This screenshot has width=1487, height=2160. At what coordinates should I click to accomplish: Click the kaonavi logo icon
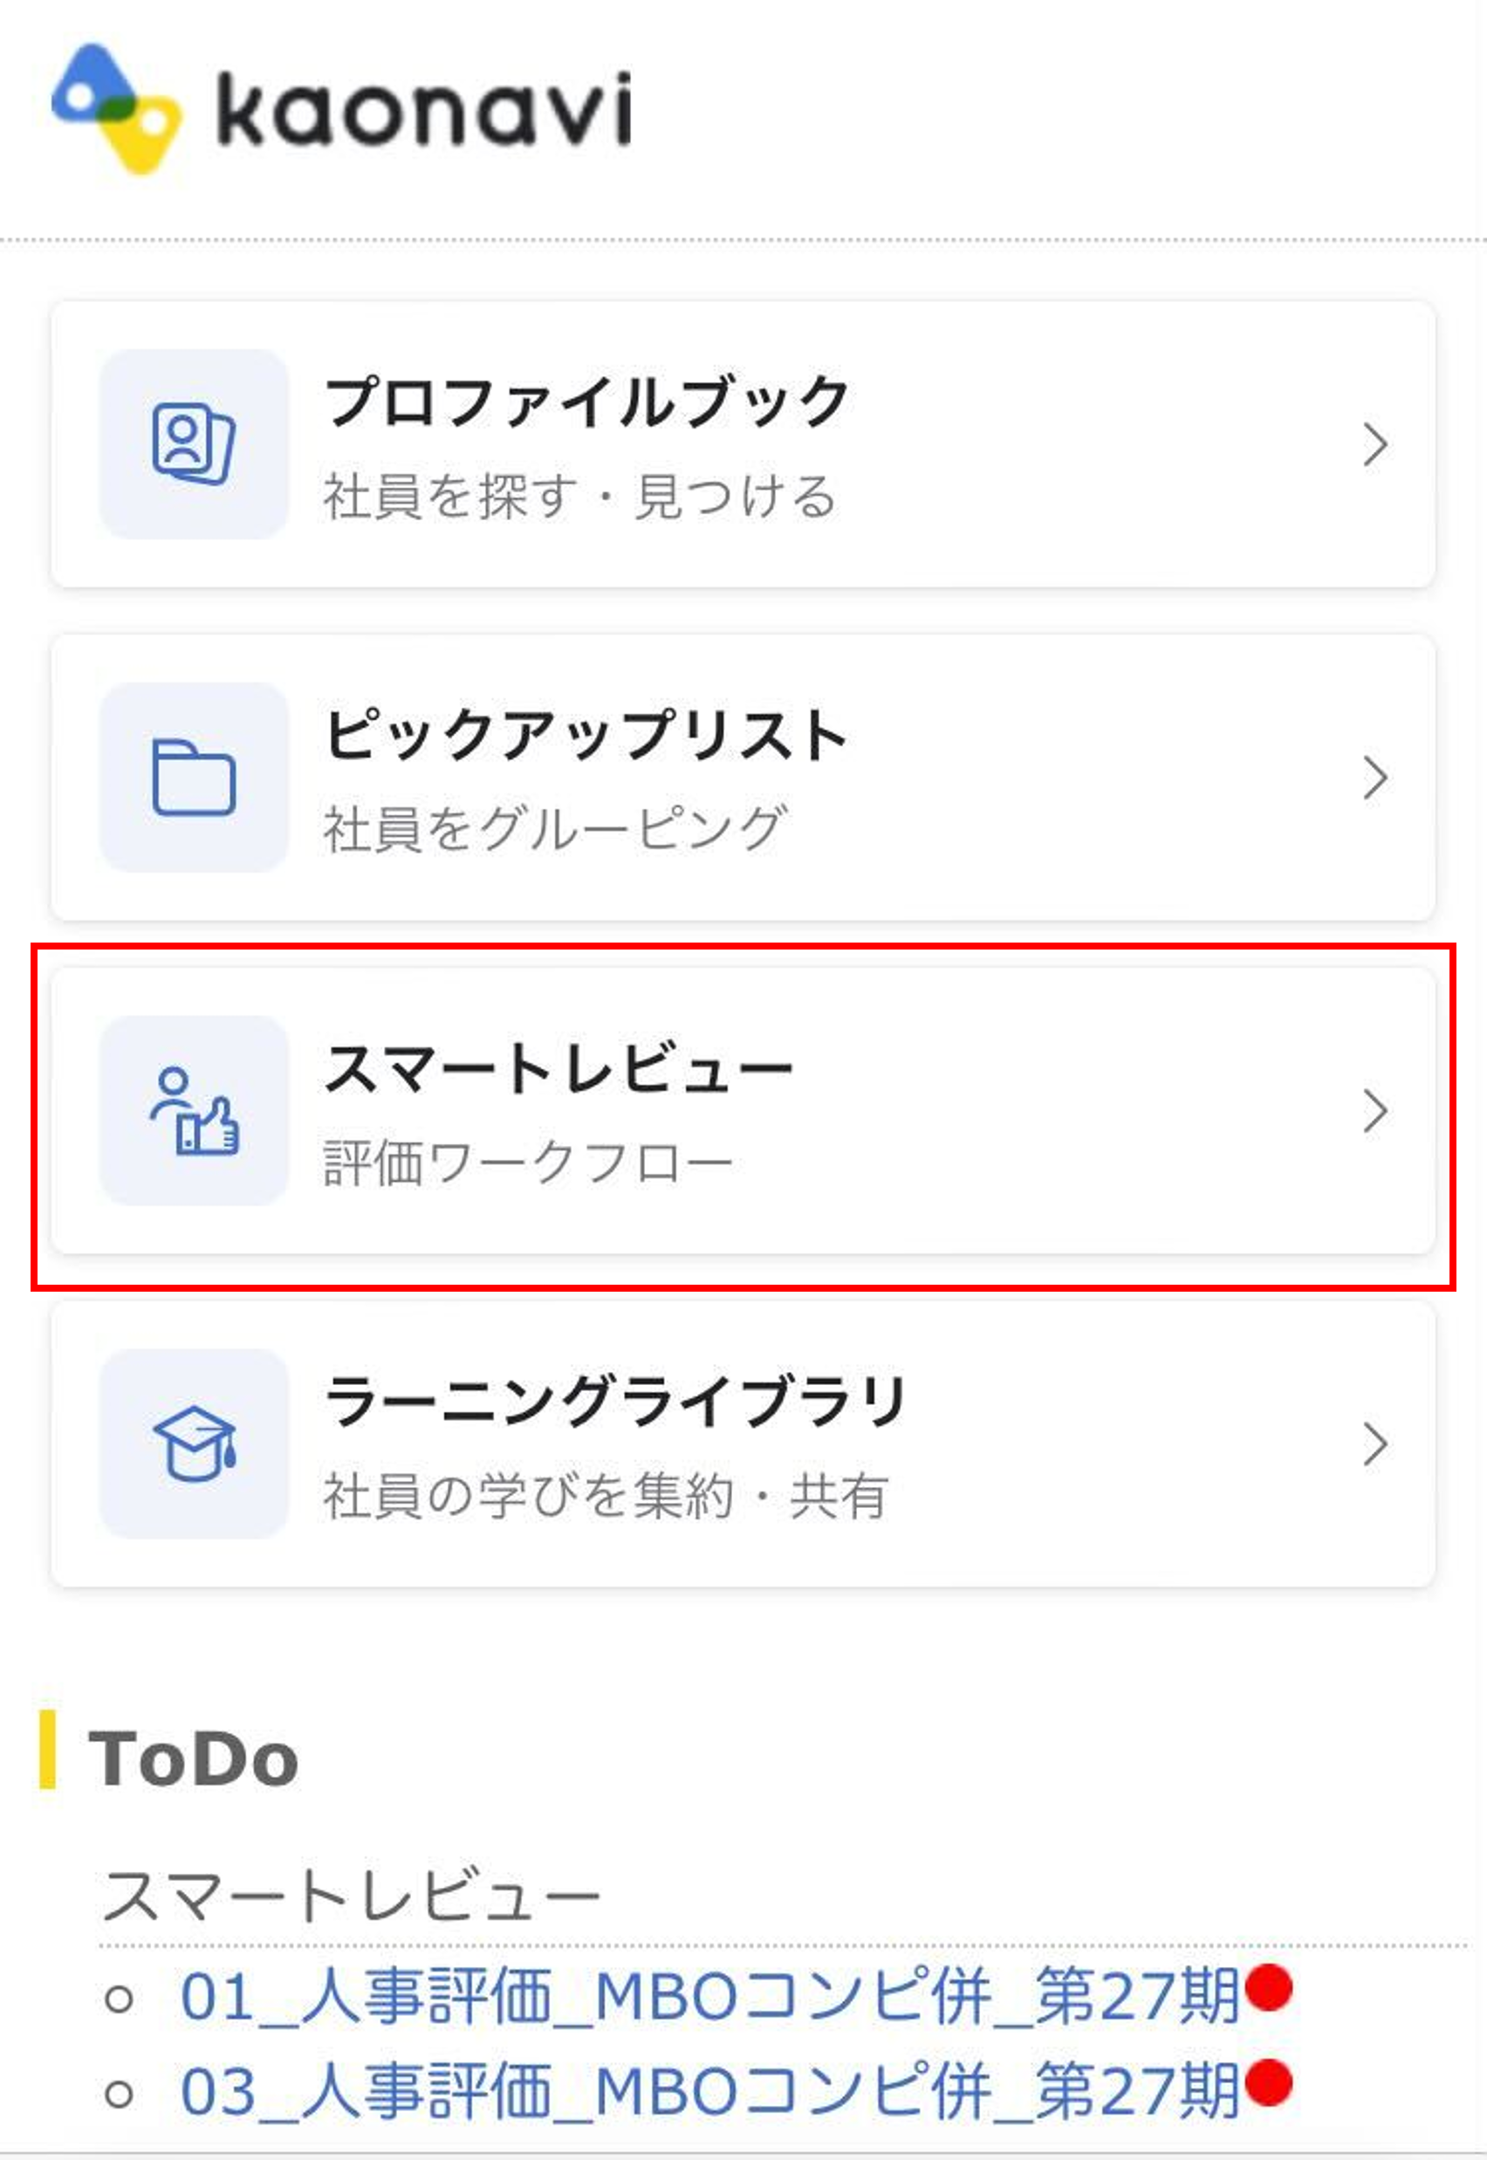[116, 109]
